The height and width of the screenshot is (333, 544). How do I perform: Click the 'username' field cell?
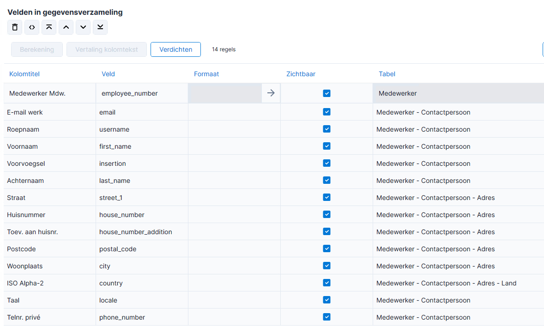point(142,129)
